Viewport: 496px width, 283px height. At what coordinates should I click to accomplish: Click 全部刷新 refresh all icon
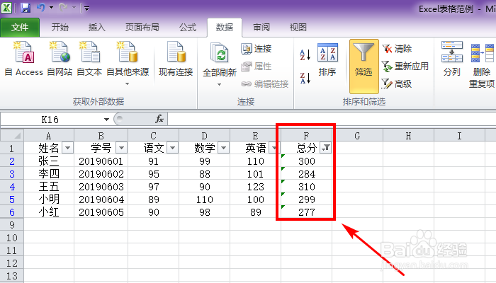[x=219, y=60]
